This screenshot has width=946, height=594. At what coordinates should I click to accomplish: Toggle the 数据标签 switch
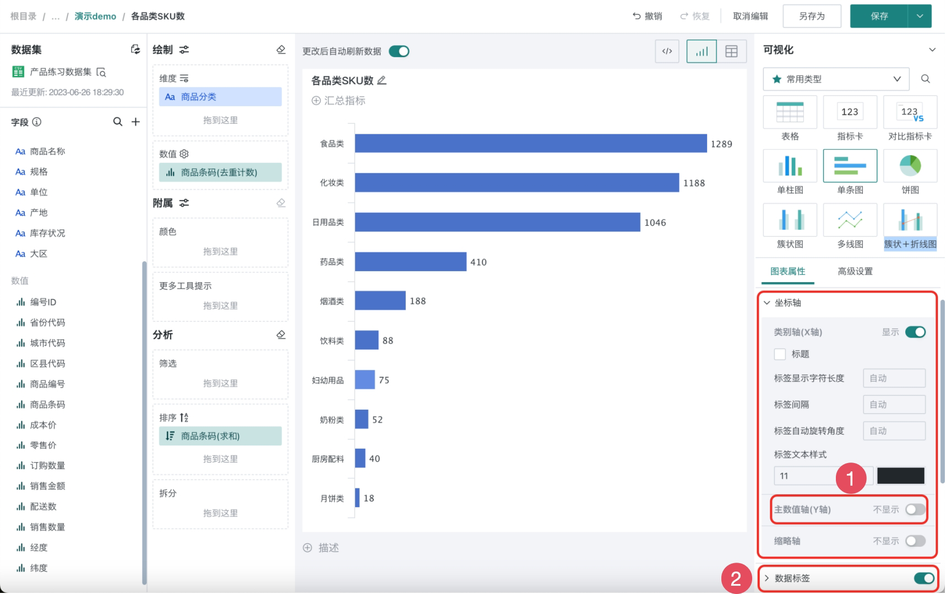coord(924,578)
